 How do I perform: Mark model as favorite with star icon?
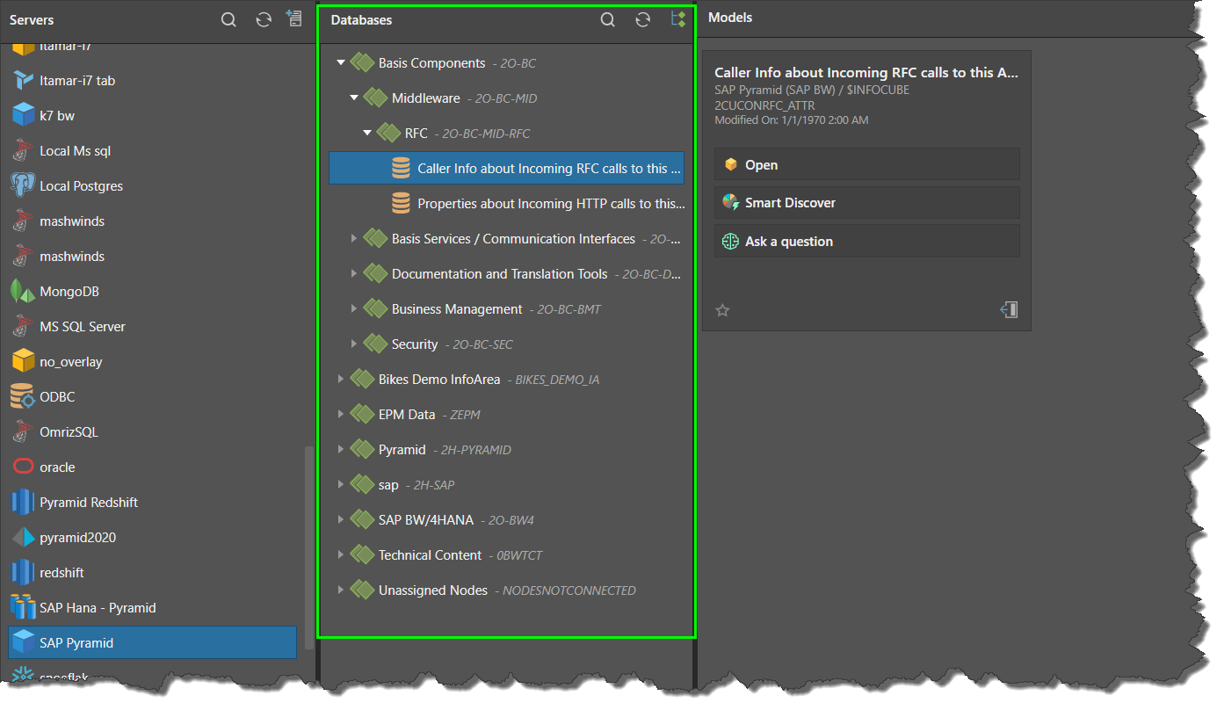(x=722, y=310)
